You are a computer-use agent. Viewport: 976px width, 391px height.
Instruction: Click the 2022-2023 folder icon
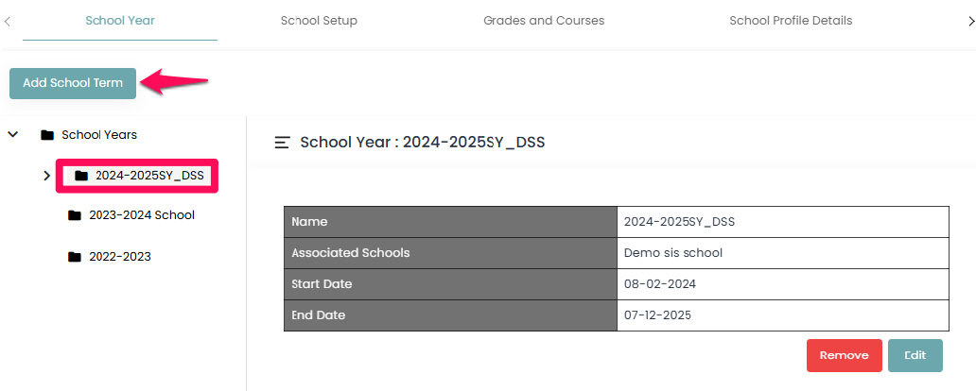point(75,257)
